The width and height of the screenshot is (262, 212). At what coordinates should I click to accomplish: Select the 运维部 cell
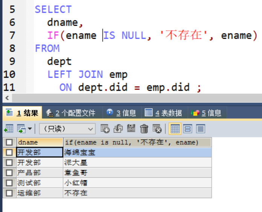tap(40, 193)
